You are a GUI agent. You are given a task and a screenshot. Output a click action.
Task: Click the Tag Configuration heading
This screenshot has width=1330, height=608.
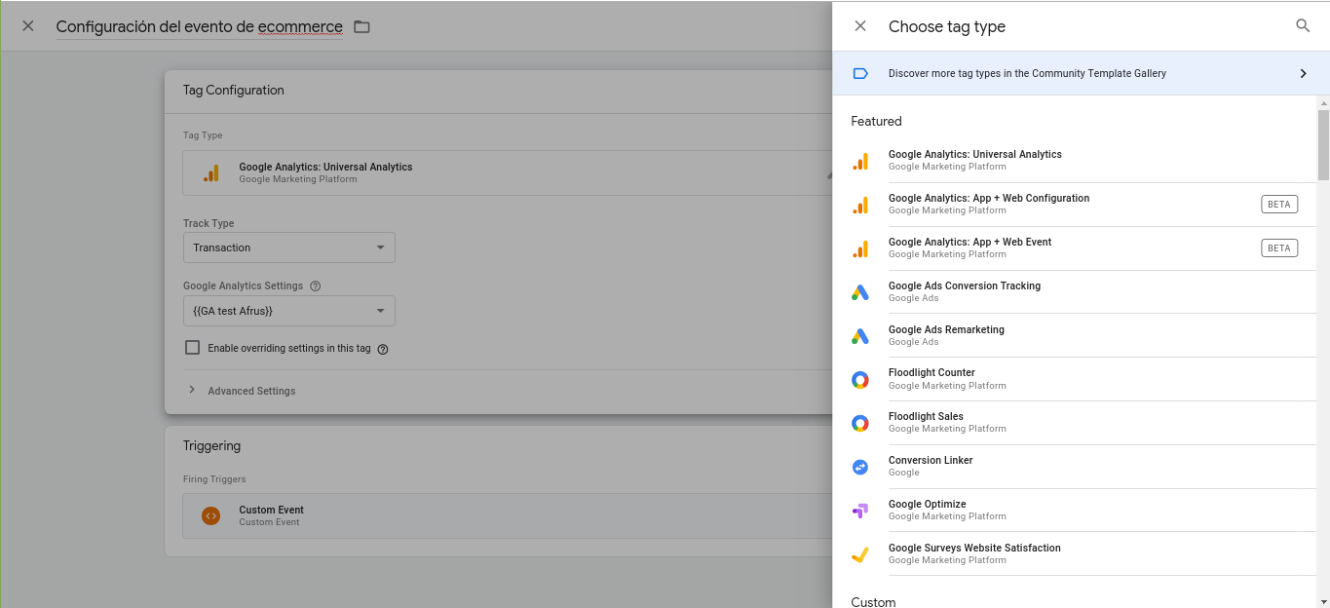coord(234,90)
